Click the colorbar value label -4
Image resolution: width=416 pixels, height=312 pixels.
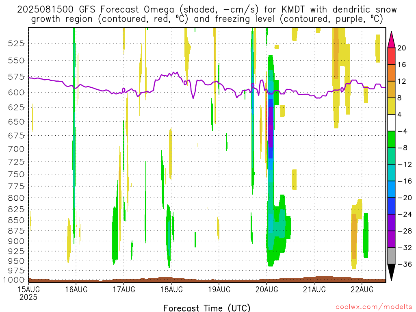tap(402, 131)
